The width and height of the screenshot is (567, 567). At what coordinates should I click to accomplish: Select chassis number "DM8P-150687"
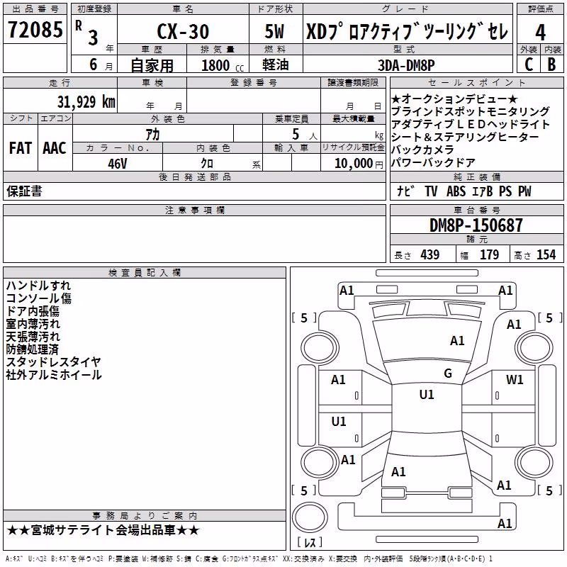(x=476, y=225)
